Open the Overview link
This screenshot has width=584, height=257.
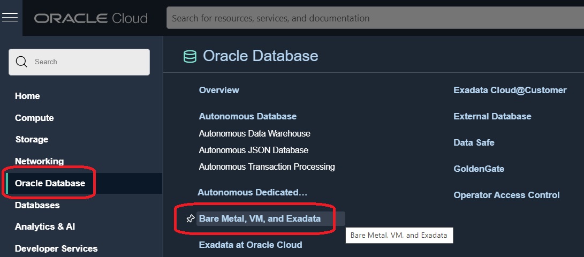pyautogui.click(x=219, y=90)
